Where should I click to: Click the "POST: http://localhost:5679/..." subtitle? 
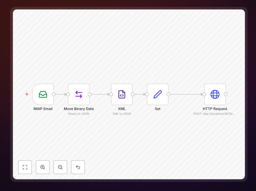tap(214, 114)
